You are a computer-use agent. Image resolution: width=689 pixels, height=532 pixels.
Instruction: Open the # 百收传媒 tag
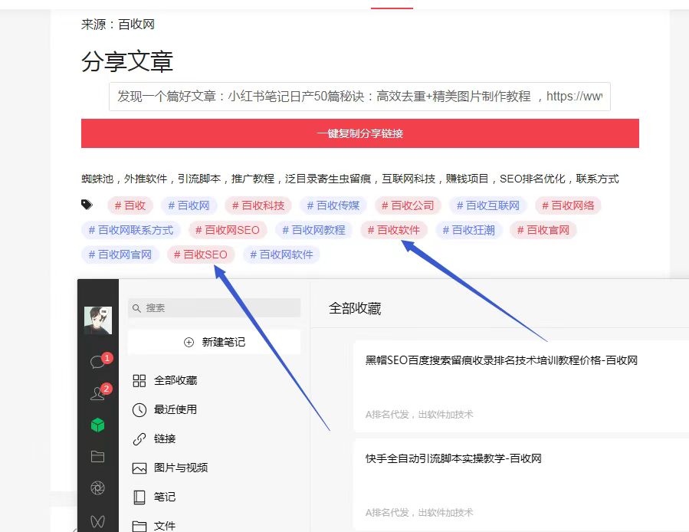coord(333,205)
